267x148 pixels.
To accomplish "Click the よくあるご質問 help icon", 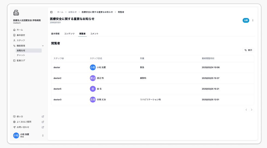I will (14, 122).
